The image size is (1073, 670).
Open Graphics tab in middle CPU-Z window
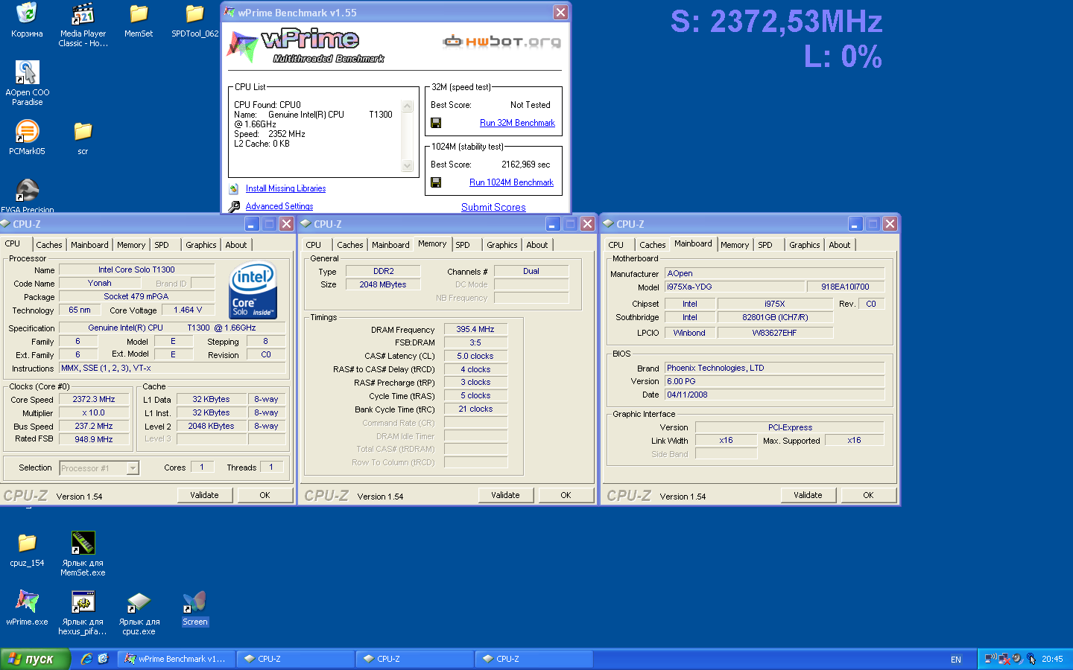502,245
